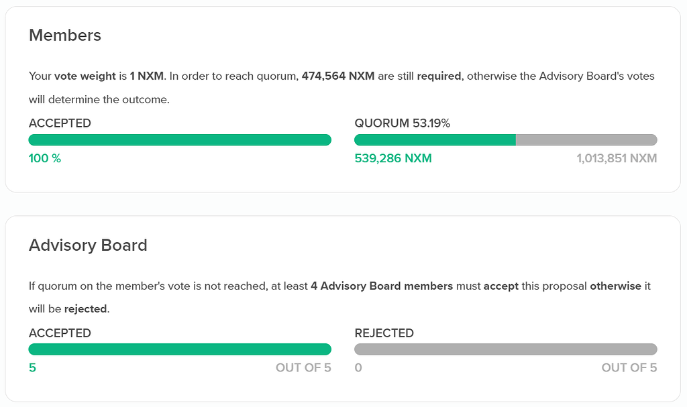Viewport: 687px width, 407px height.
Task: Click the Members section heading
Action: pos(65,36)
